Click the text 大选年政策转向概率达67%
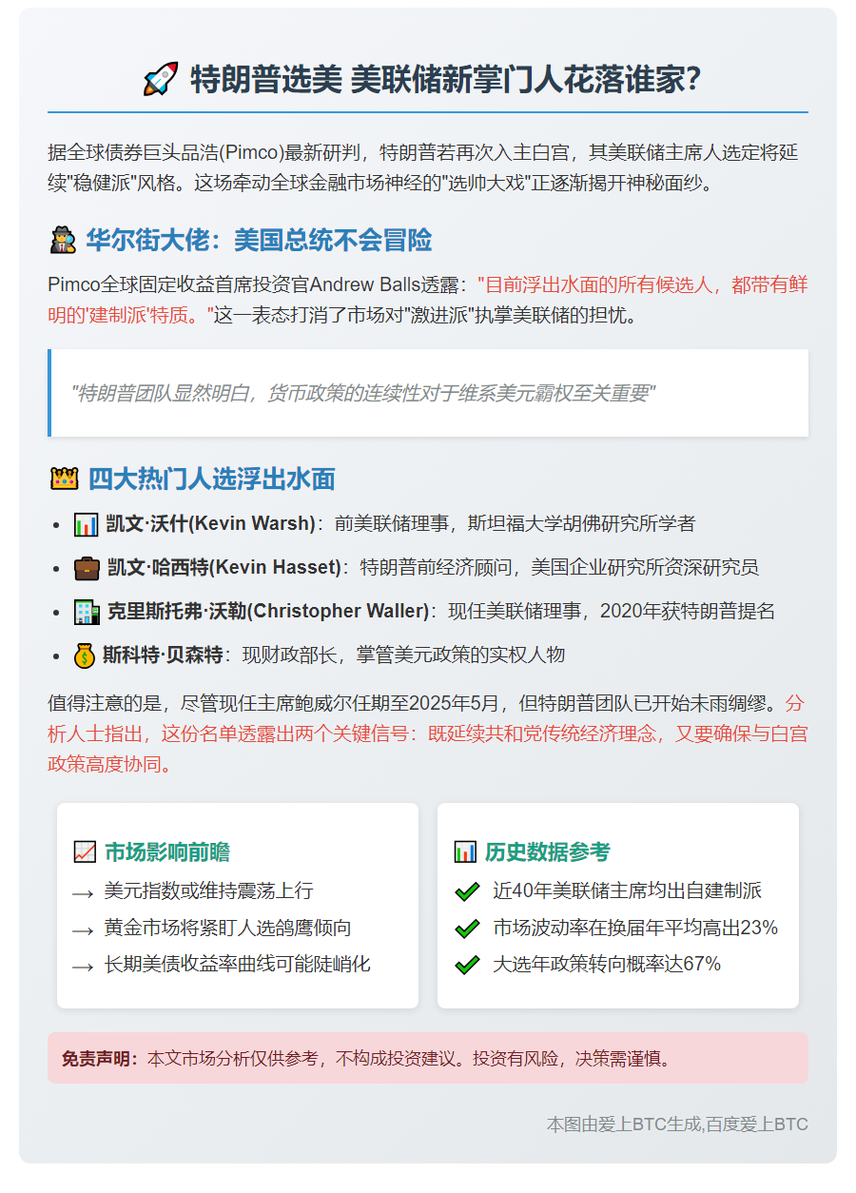This screenshot has height=1193, width=856. tap(607, 964)
